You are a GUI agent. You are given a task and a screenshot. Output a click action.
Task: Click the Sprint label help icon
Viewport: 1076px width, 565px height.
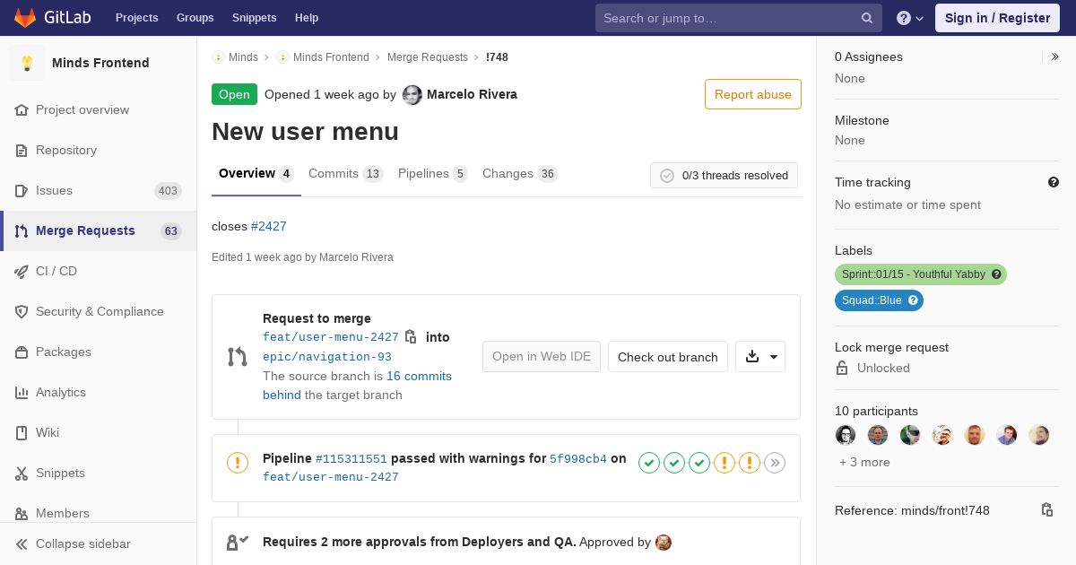point(996,274)
